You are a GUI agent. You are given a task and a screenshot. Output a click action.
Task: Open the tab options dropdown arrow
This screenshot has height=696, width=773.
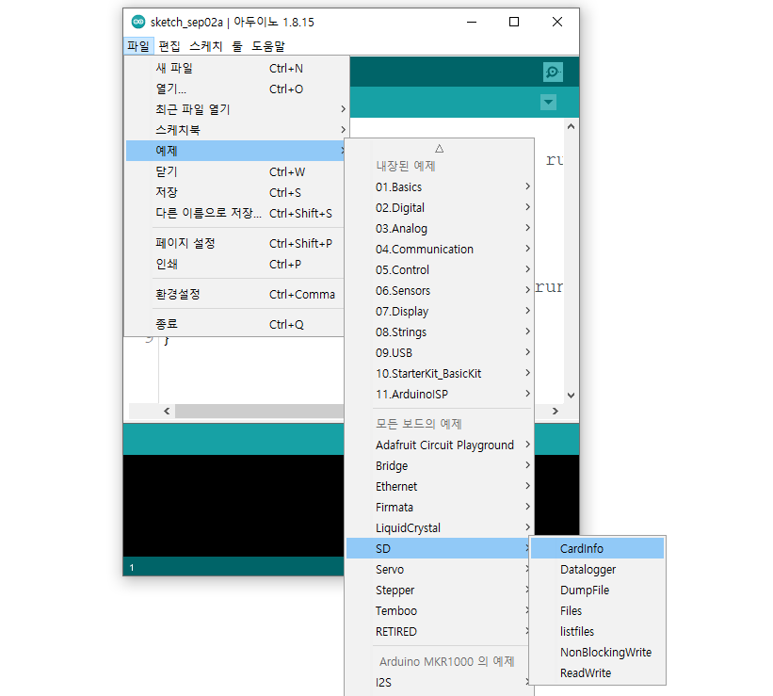[548, 103]
